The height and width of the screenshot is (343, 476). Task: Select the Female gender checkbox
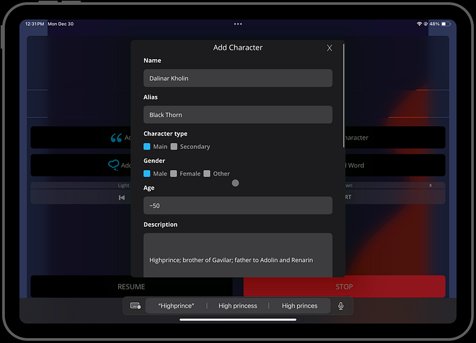(173, 174)
